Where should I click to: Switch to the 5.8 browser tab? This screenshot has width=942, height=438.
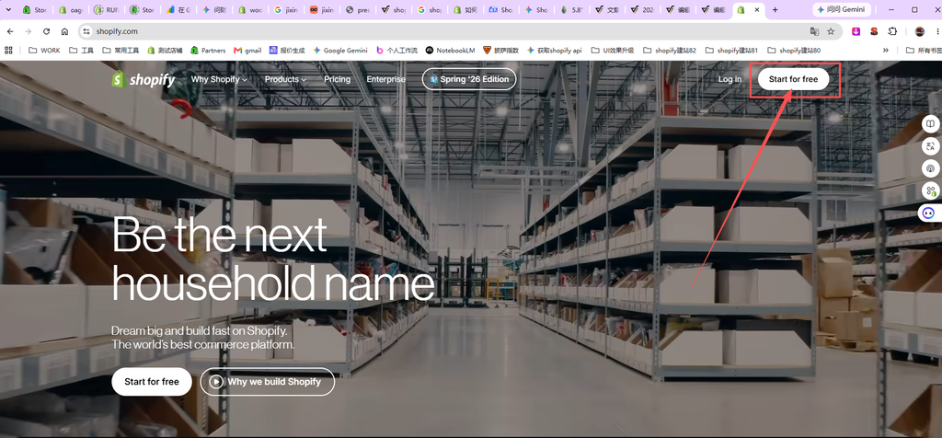tap(571, 9)
